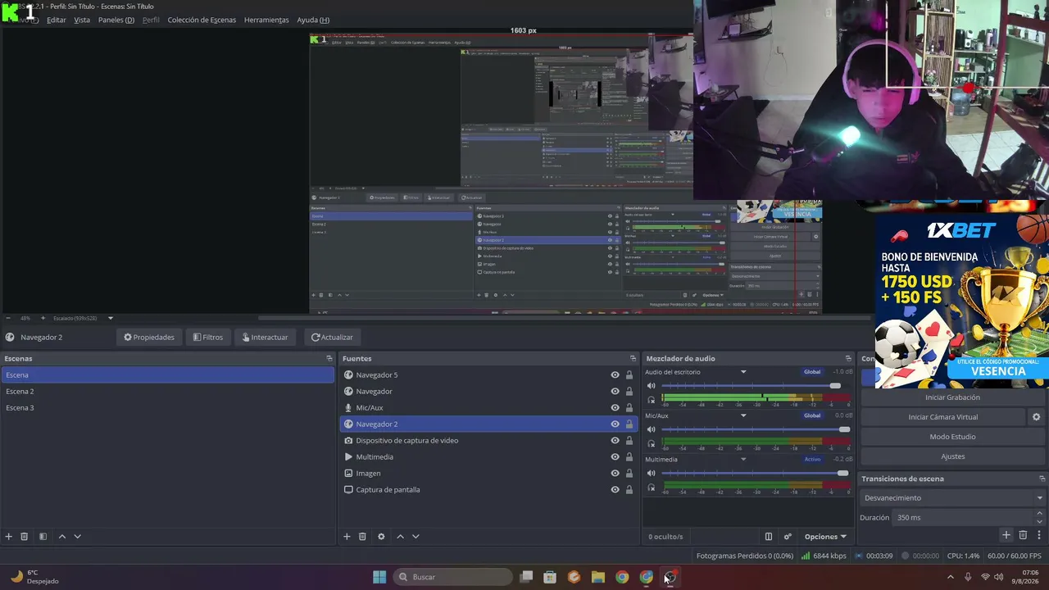The image size is (1049, 590).
Task: Add a new scene in Escenas panel
Action: tap(9, 537)
